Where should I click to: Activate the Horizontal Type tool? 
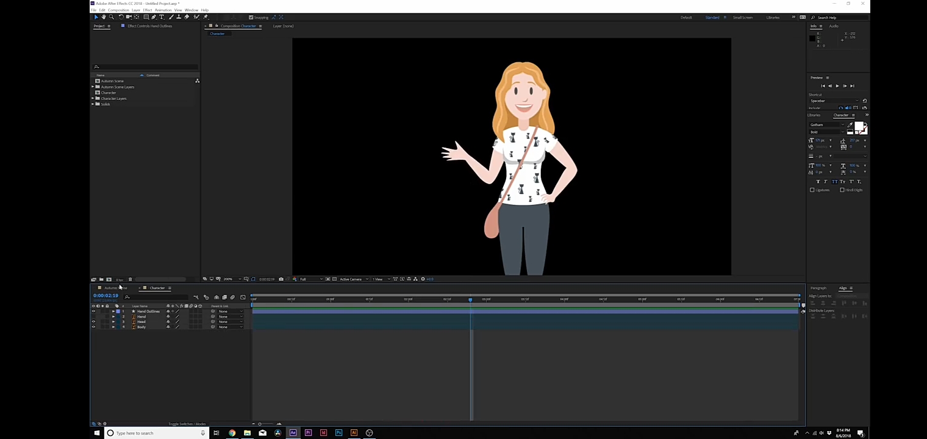tap(162, 17)
